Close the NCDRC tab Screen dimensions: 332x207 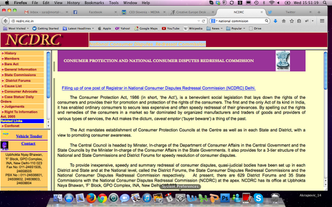point(262,12)
